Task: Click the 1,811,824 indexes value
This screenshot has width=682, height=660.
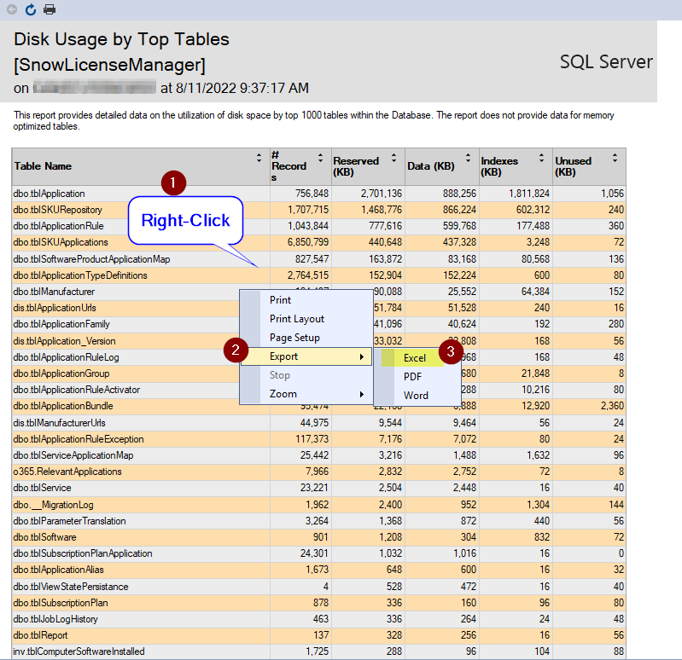Action: (529, 194)
